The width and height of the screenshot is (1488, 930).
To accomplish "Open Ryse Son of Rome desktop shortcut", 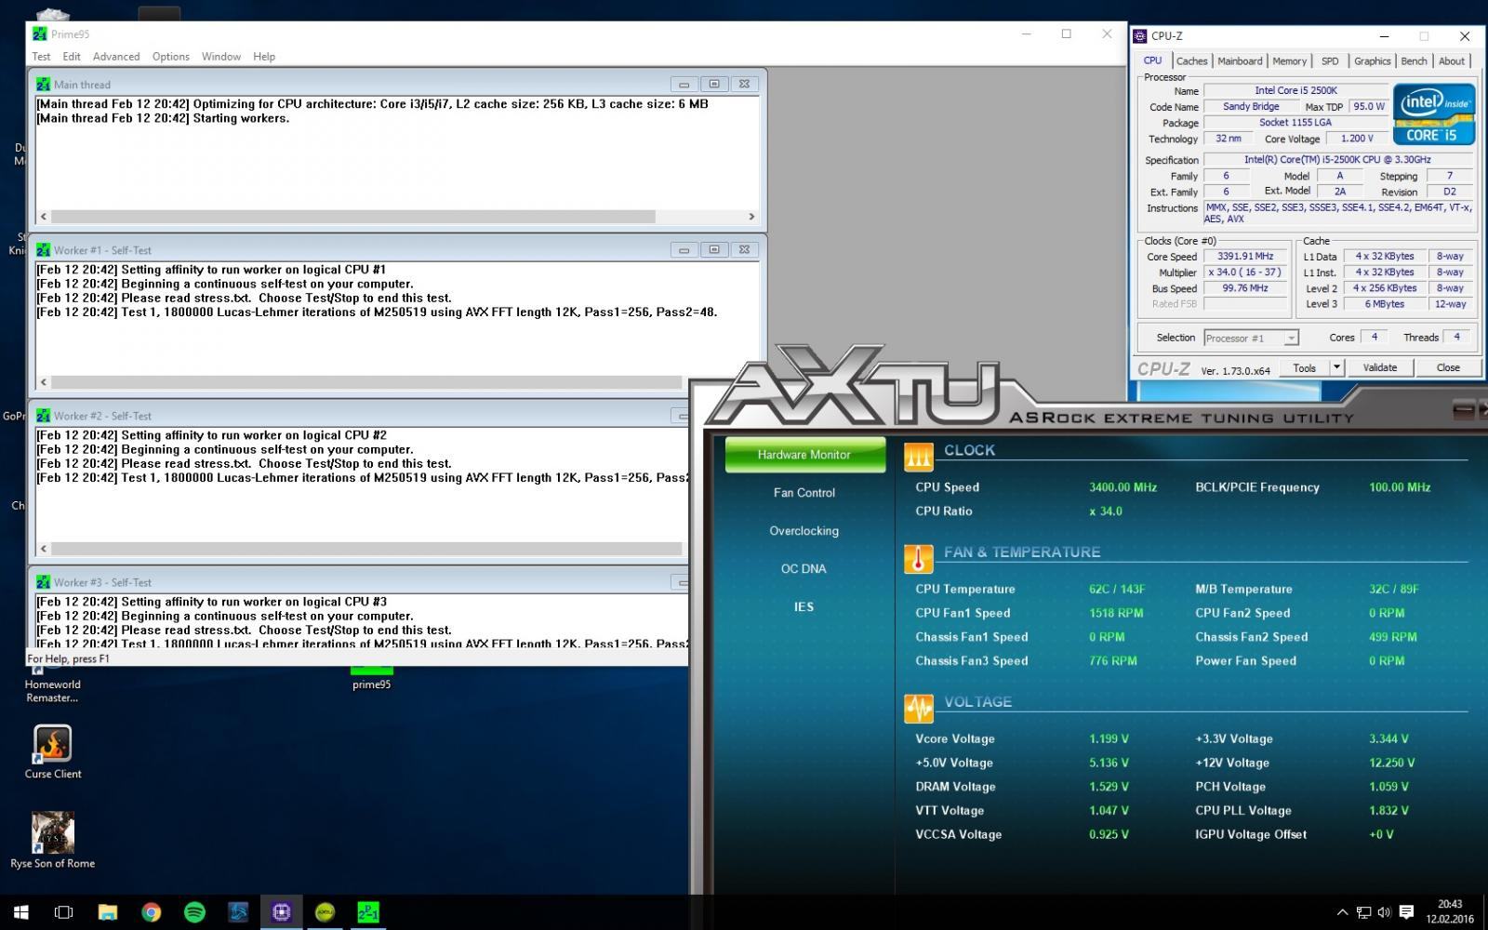I will coord(53,840).
